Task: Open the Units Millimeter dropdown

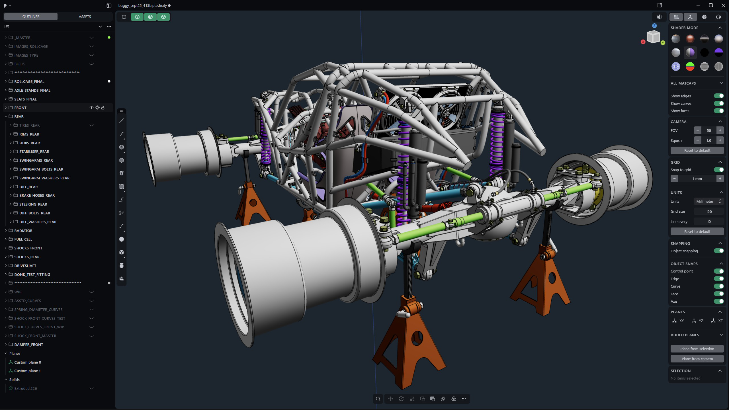Action: coord(708,201)
